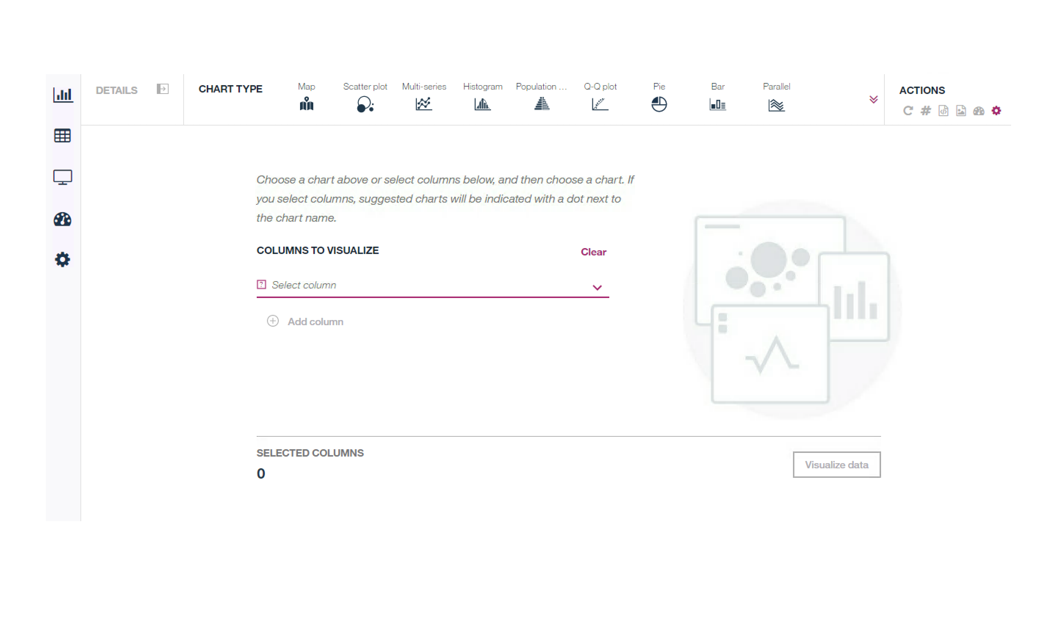
Task: Click the Clear link
Action: tap(593, 252)
